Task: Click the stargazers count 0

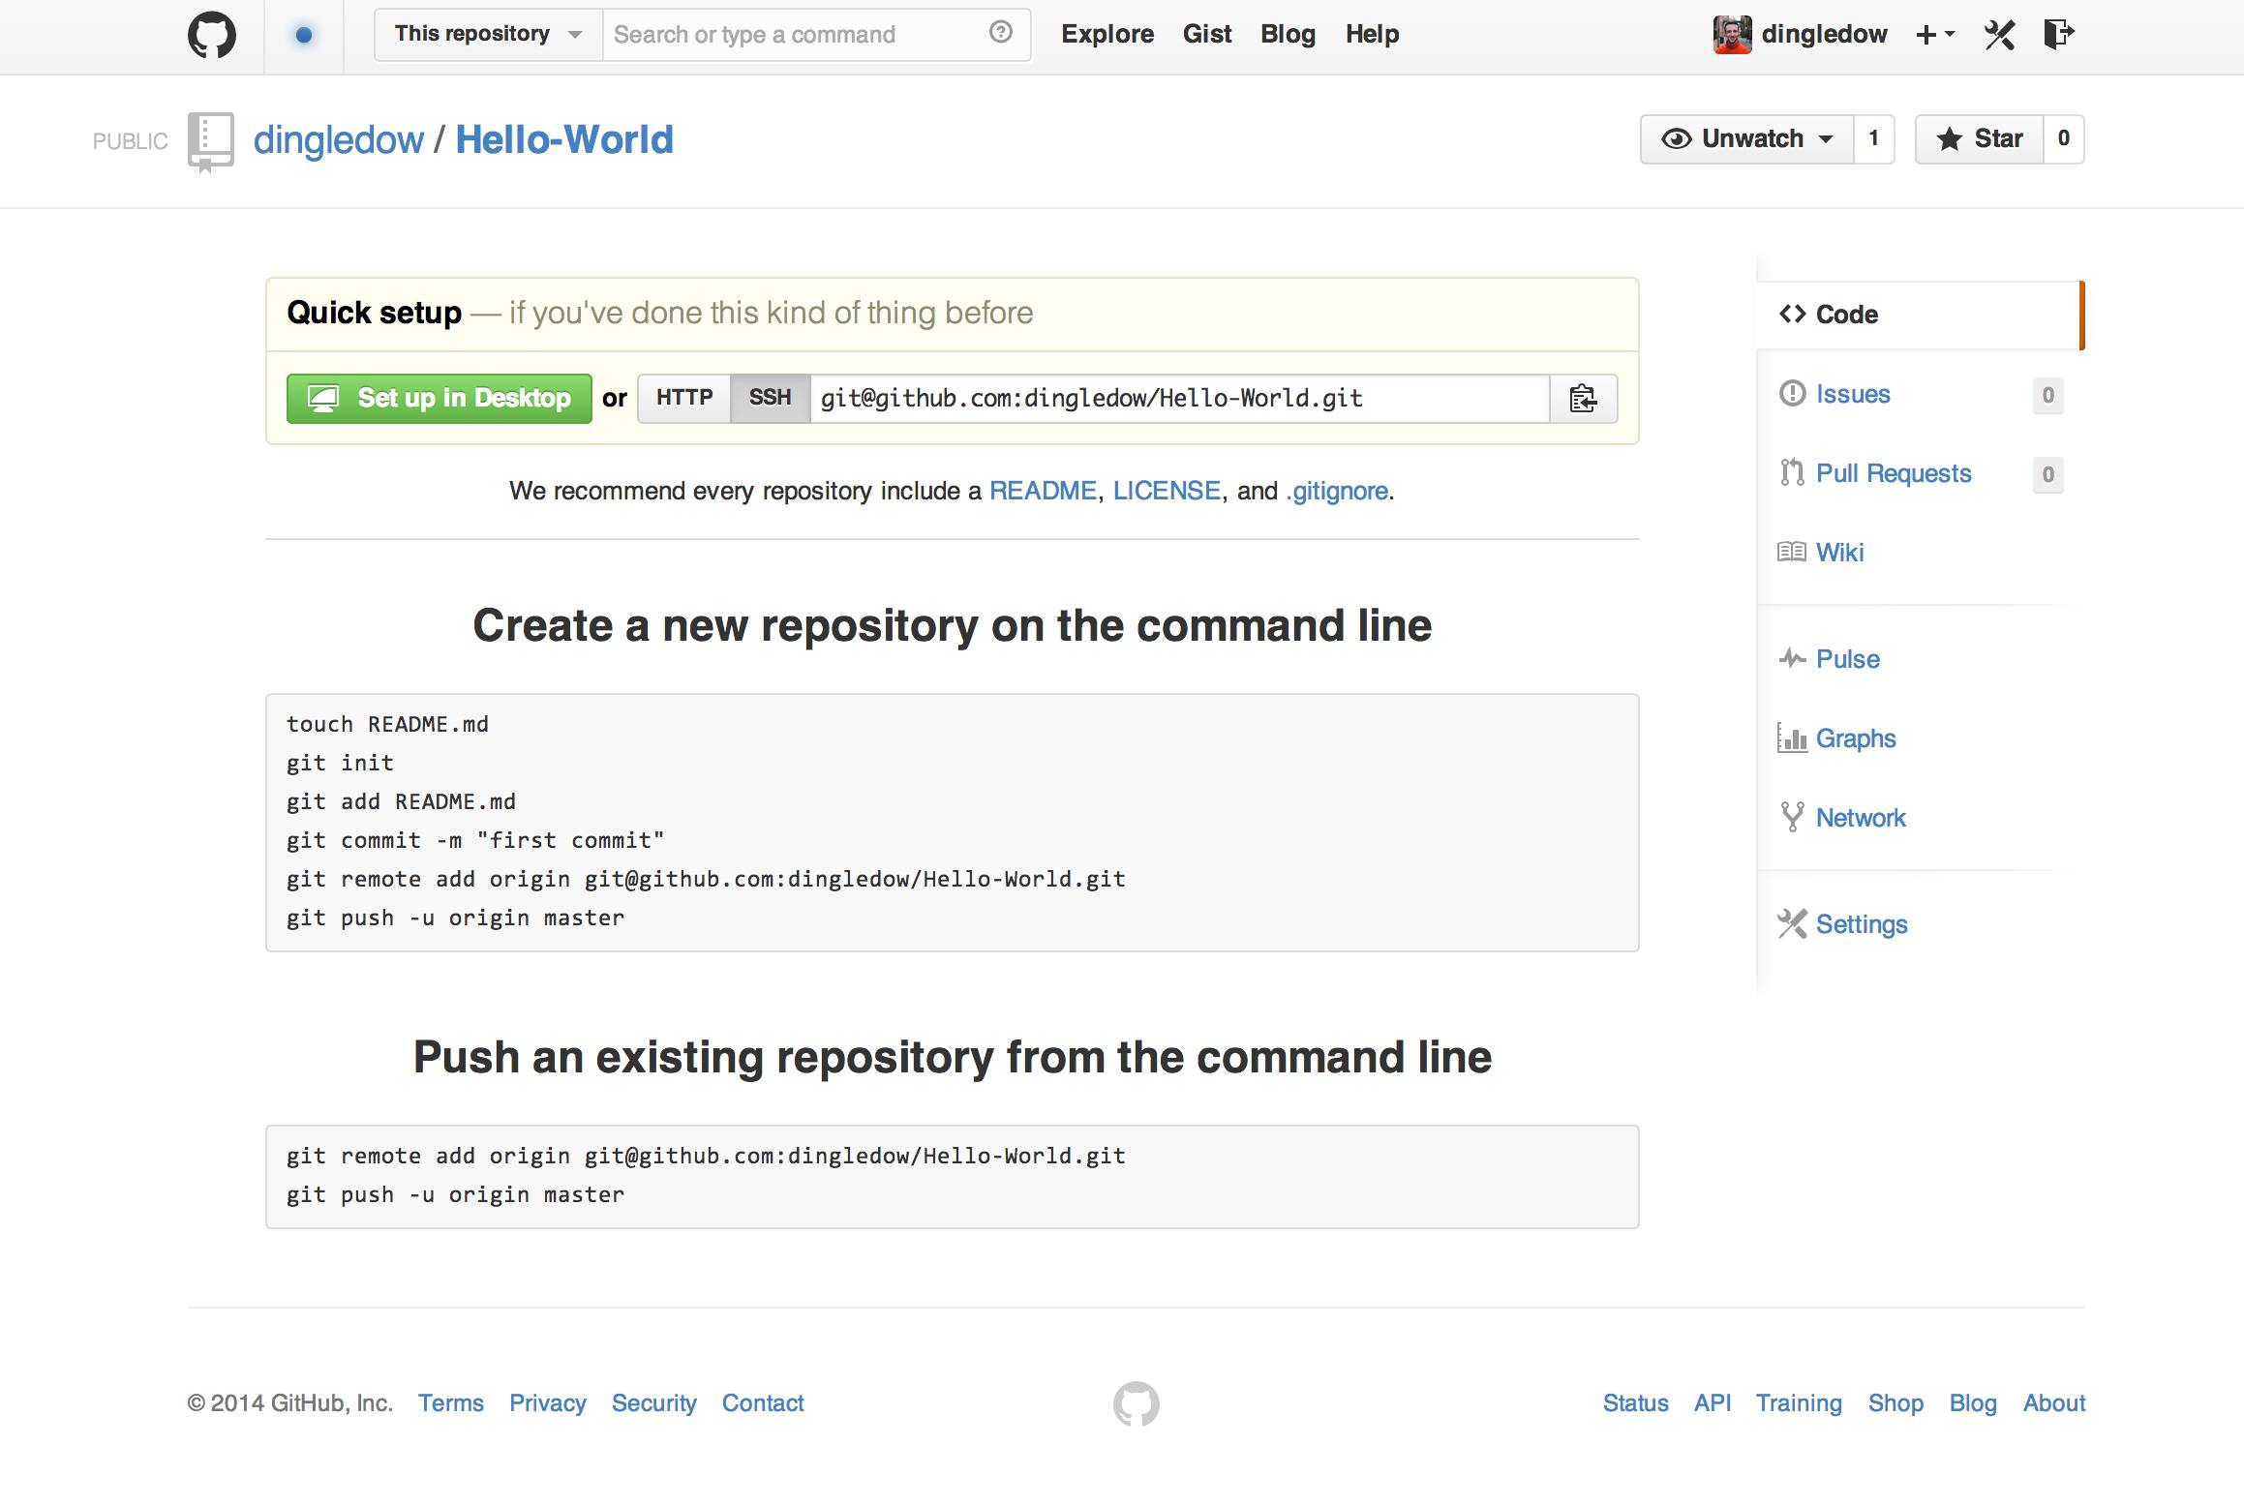Action: (x=2064, y=139)
